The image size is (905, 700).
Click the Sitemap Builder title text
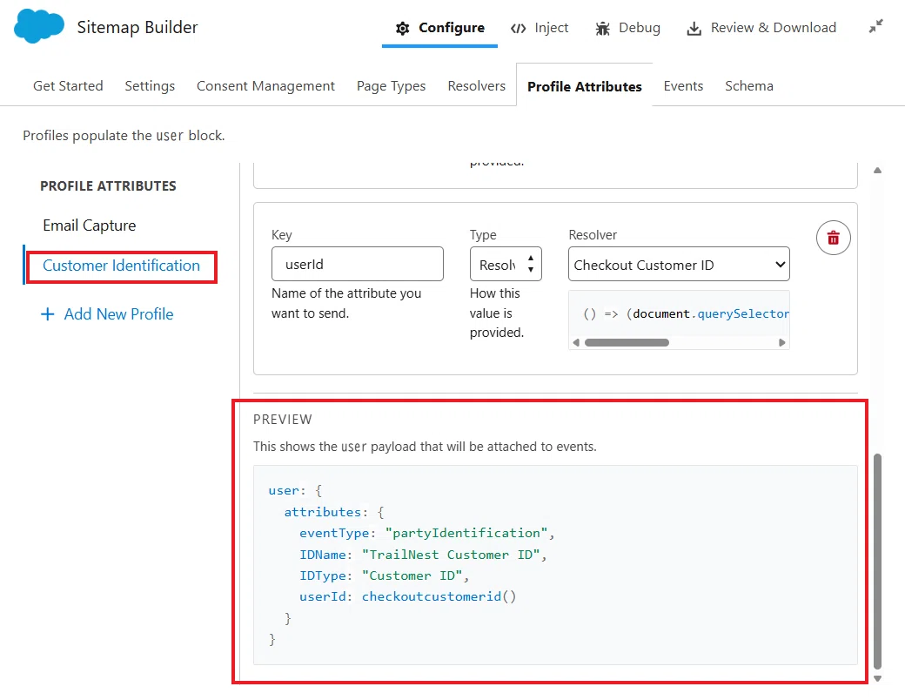click(x=137, y=27)
